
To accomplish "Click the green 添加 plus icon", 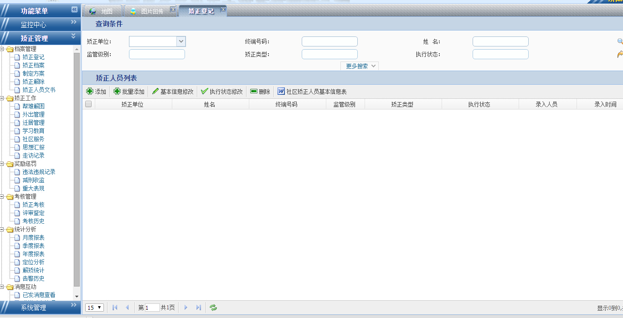I will point(90,92).
